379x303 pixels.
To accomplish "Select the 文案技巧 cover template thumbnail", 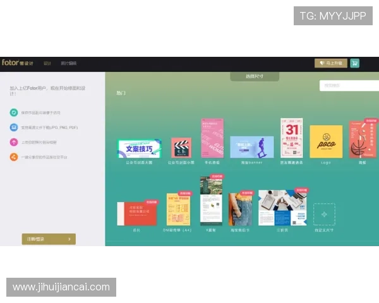I will pos(140,148).
